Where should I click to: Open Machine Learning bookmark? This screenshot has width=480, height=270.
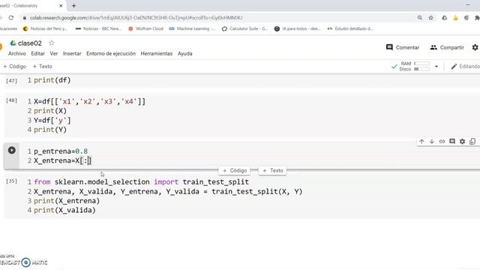coord(192,28)
